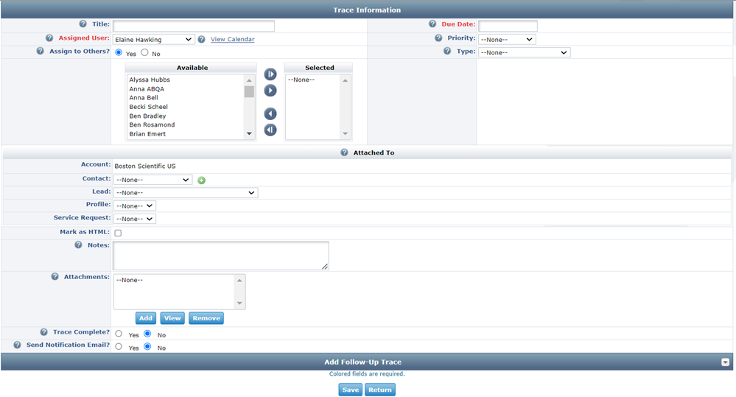Image resolution: width=736 pixels, height=397 pixels.
Task: Open the Assigned User dropdown
Action: [153, 40]
